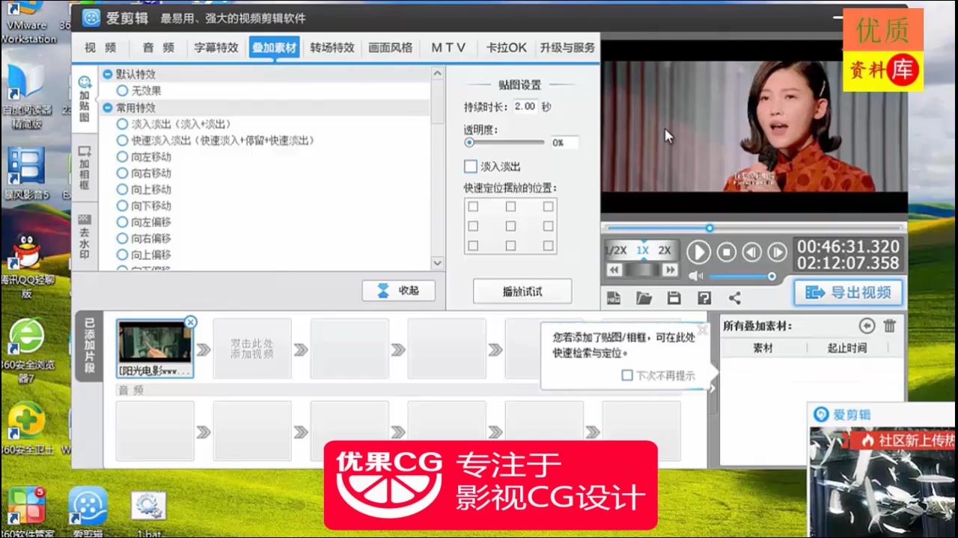Remove the added clip via its X badge

[190, 322]
